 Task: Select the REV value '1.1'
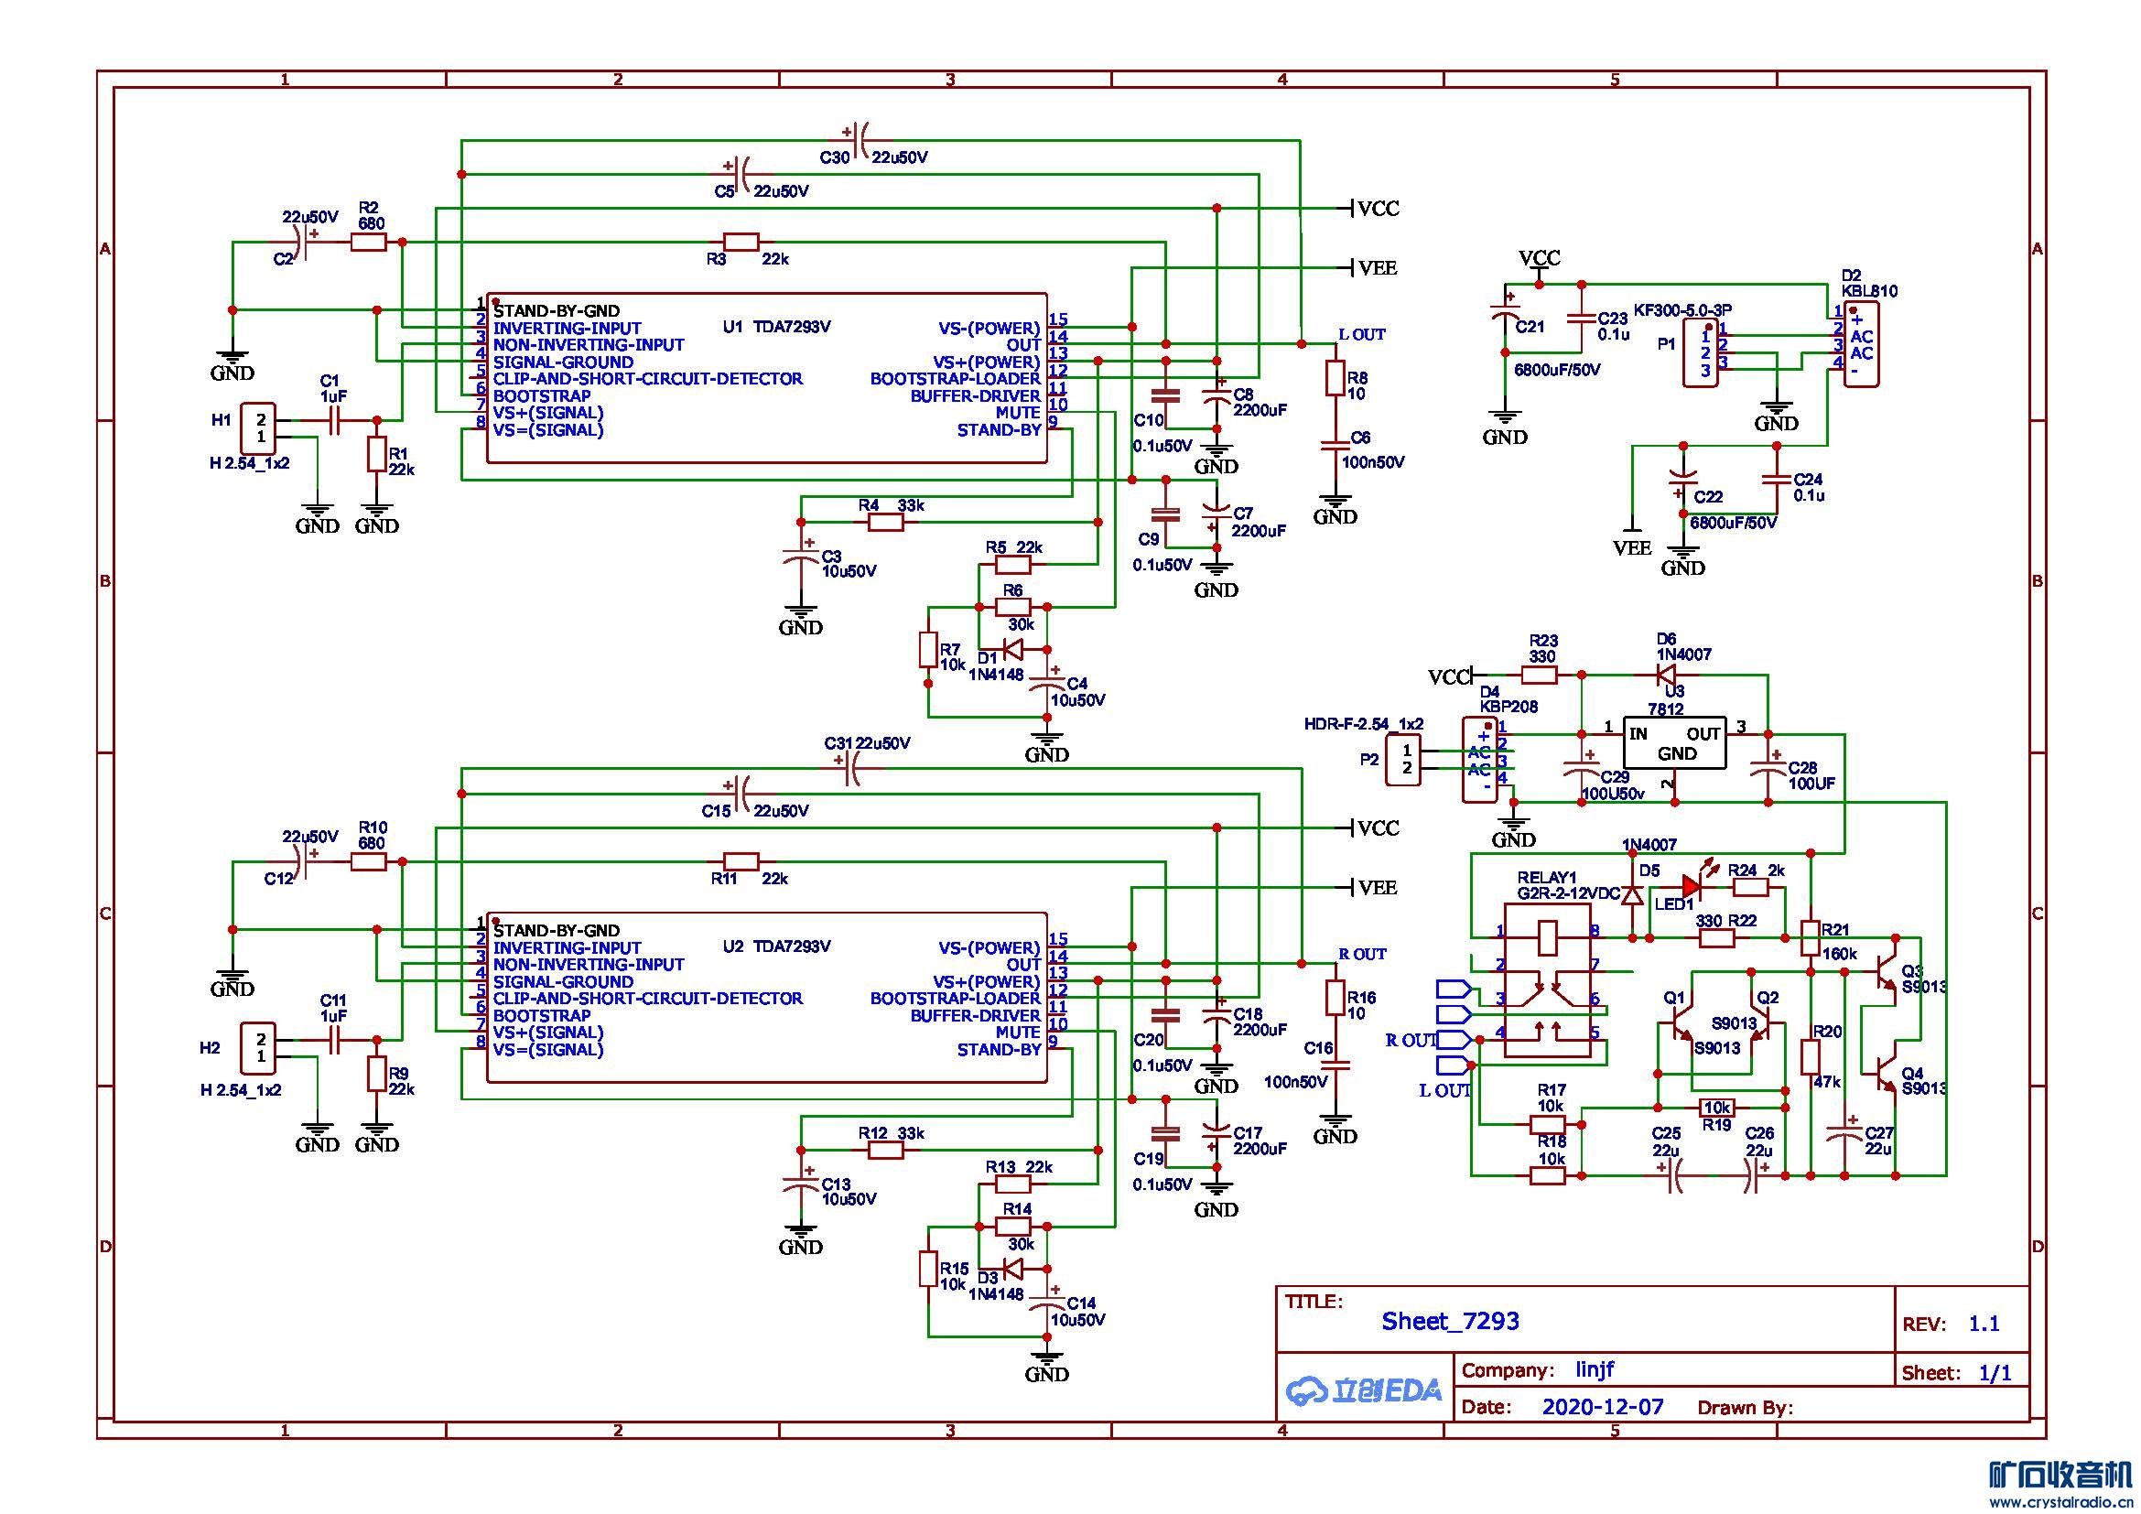pos(1984,1324)
